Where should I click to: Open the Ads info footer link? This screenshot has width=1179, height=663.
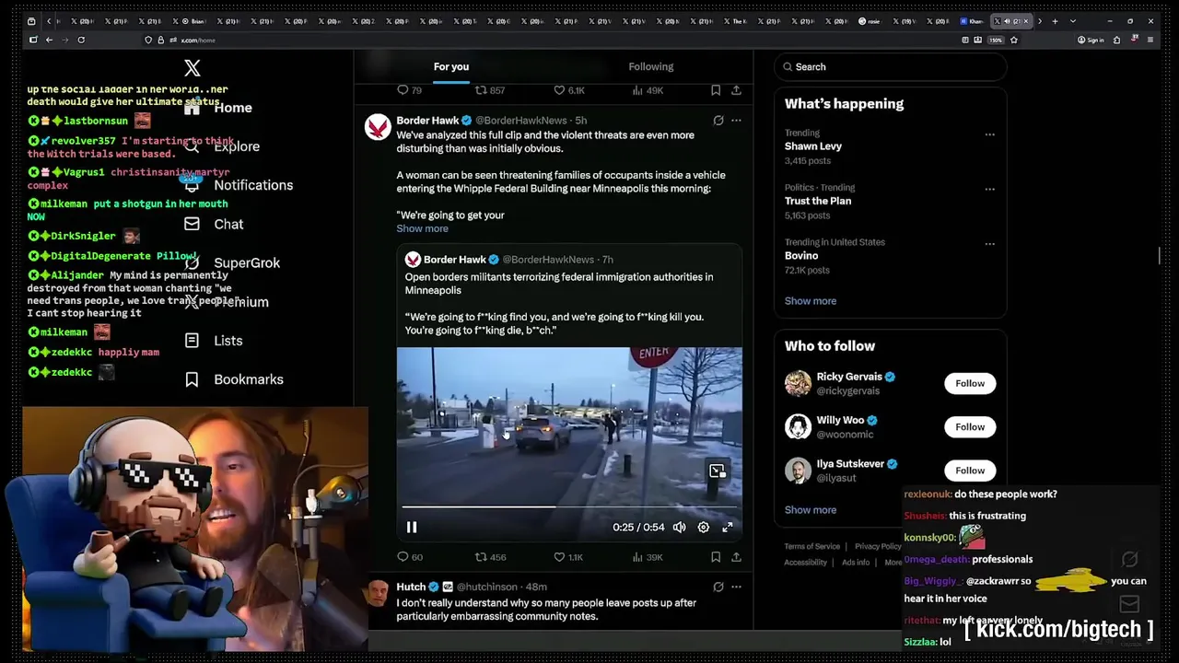(856, 563)
